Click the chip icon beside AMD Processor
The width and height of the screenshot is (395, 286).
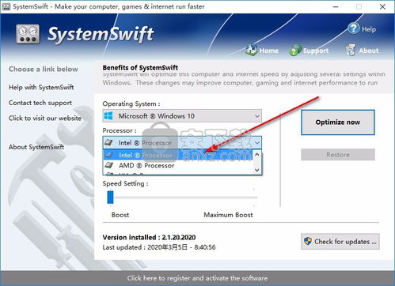[x=109, y=165]
